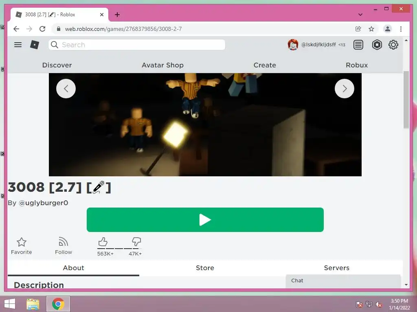The width and height of the screenshot is (417, 312).
Task: Start the game with the green Play button
Action: (x=205, y=220)
